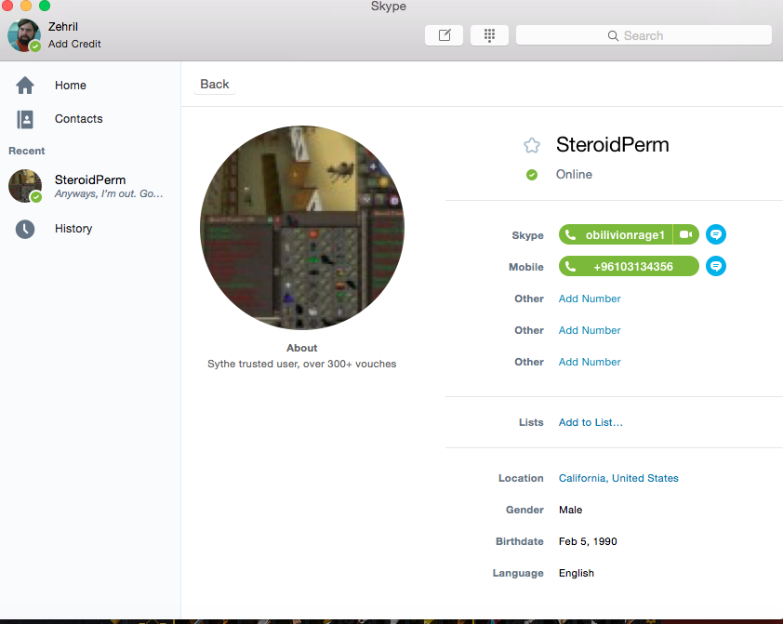Click the Language value English
783x624 pixels.
(x=577, y=573)
